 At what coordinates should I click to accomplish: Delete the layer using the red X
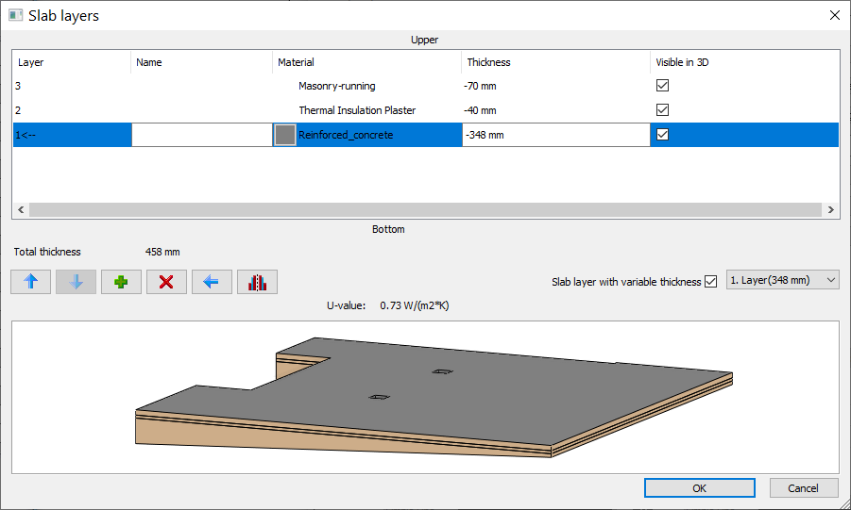coord(166,282)
